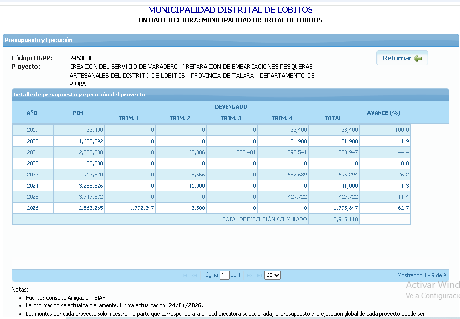Click the 2023 year cell
The width and height of the screenshot is (460, 319).
[x=33, y=175]
